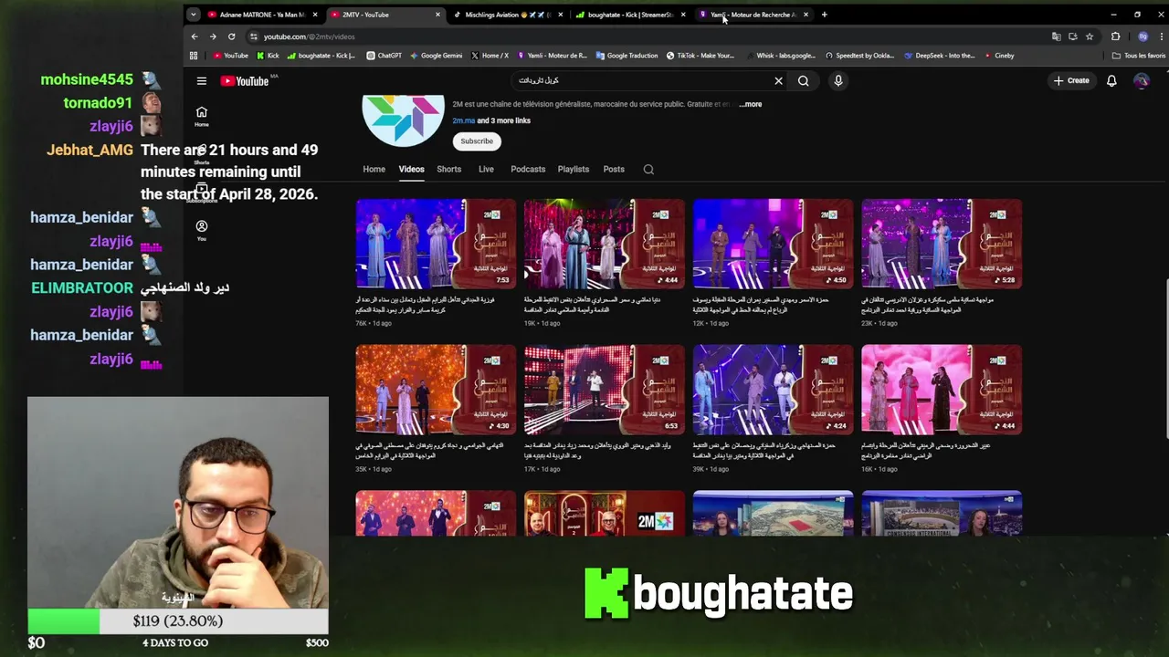
Task: Open the translate page icon in address bar
Action: pyautogui.click(x=1057, y=36)
